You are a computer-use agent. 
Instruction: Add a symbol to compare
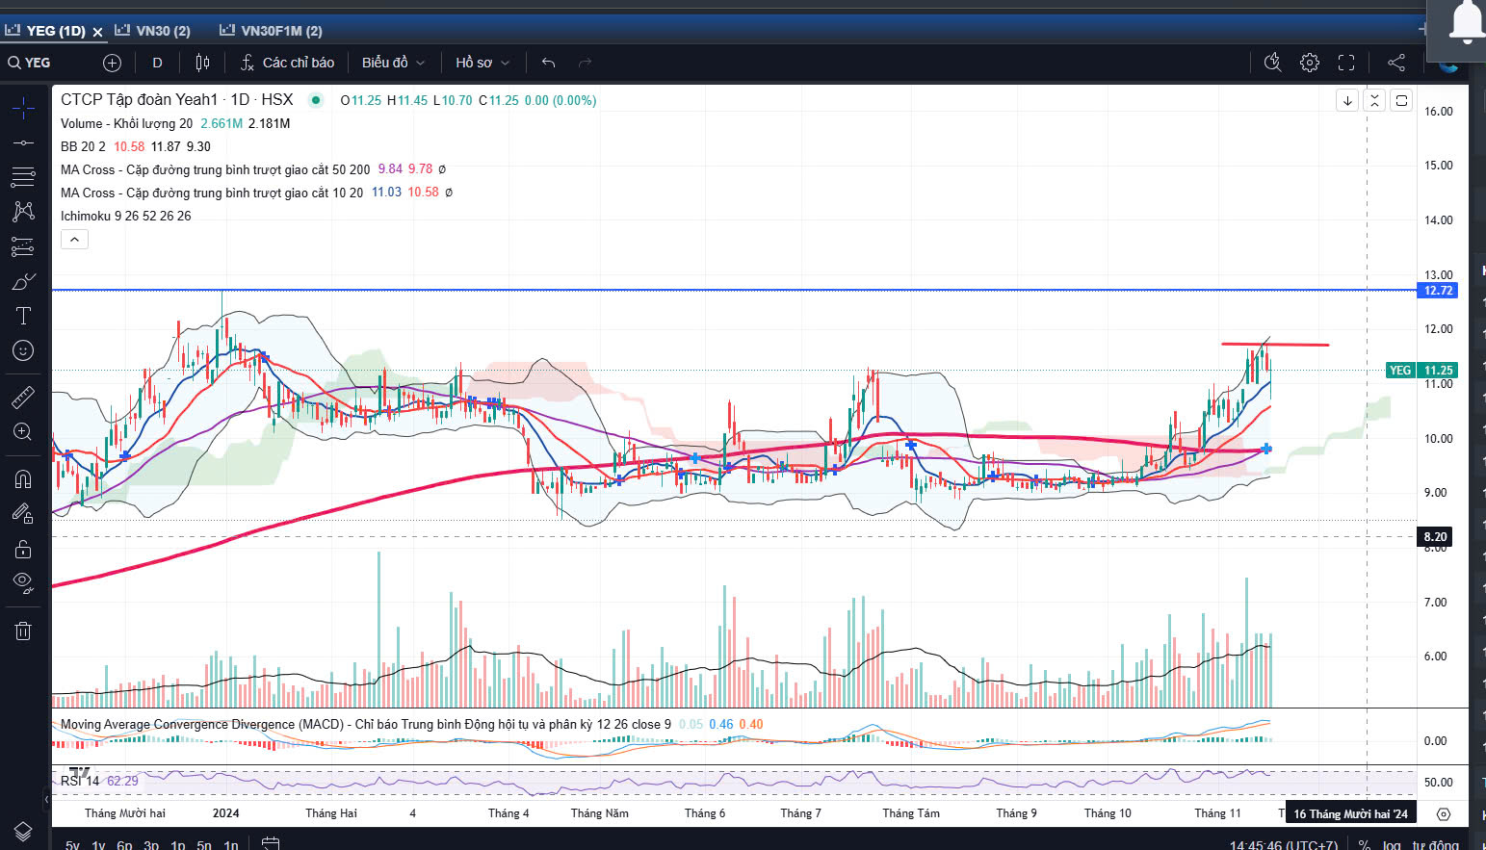[x=112, y=63]
